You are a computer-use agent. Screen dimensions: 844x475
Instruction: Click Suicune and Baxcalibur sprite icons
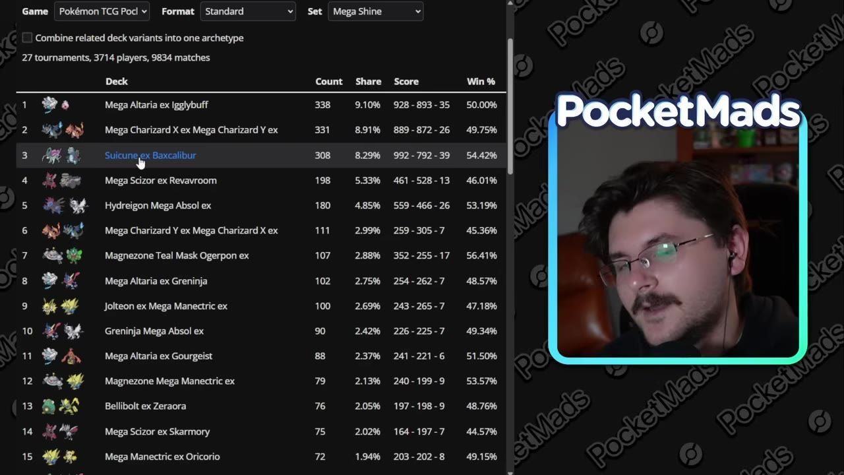(61, 155)
